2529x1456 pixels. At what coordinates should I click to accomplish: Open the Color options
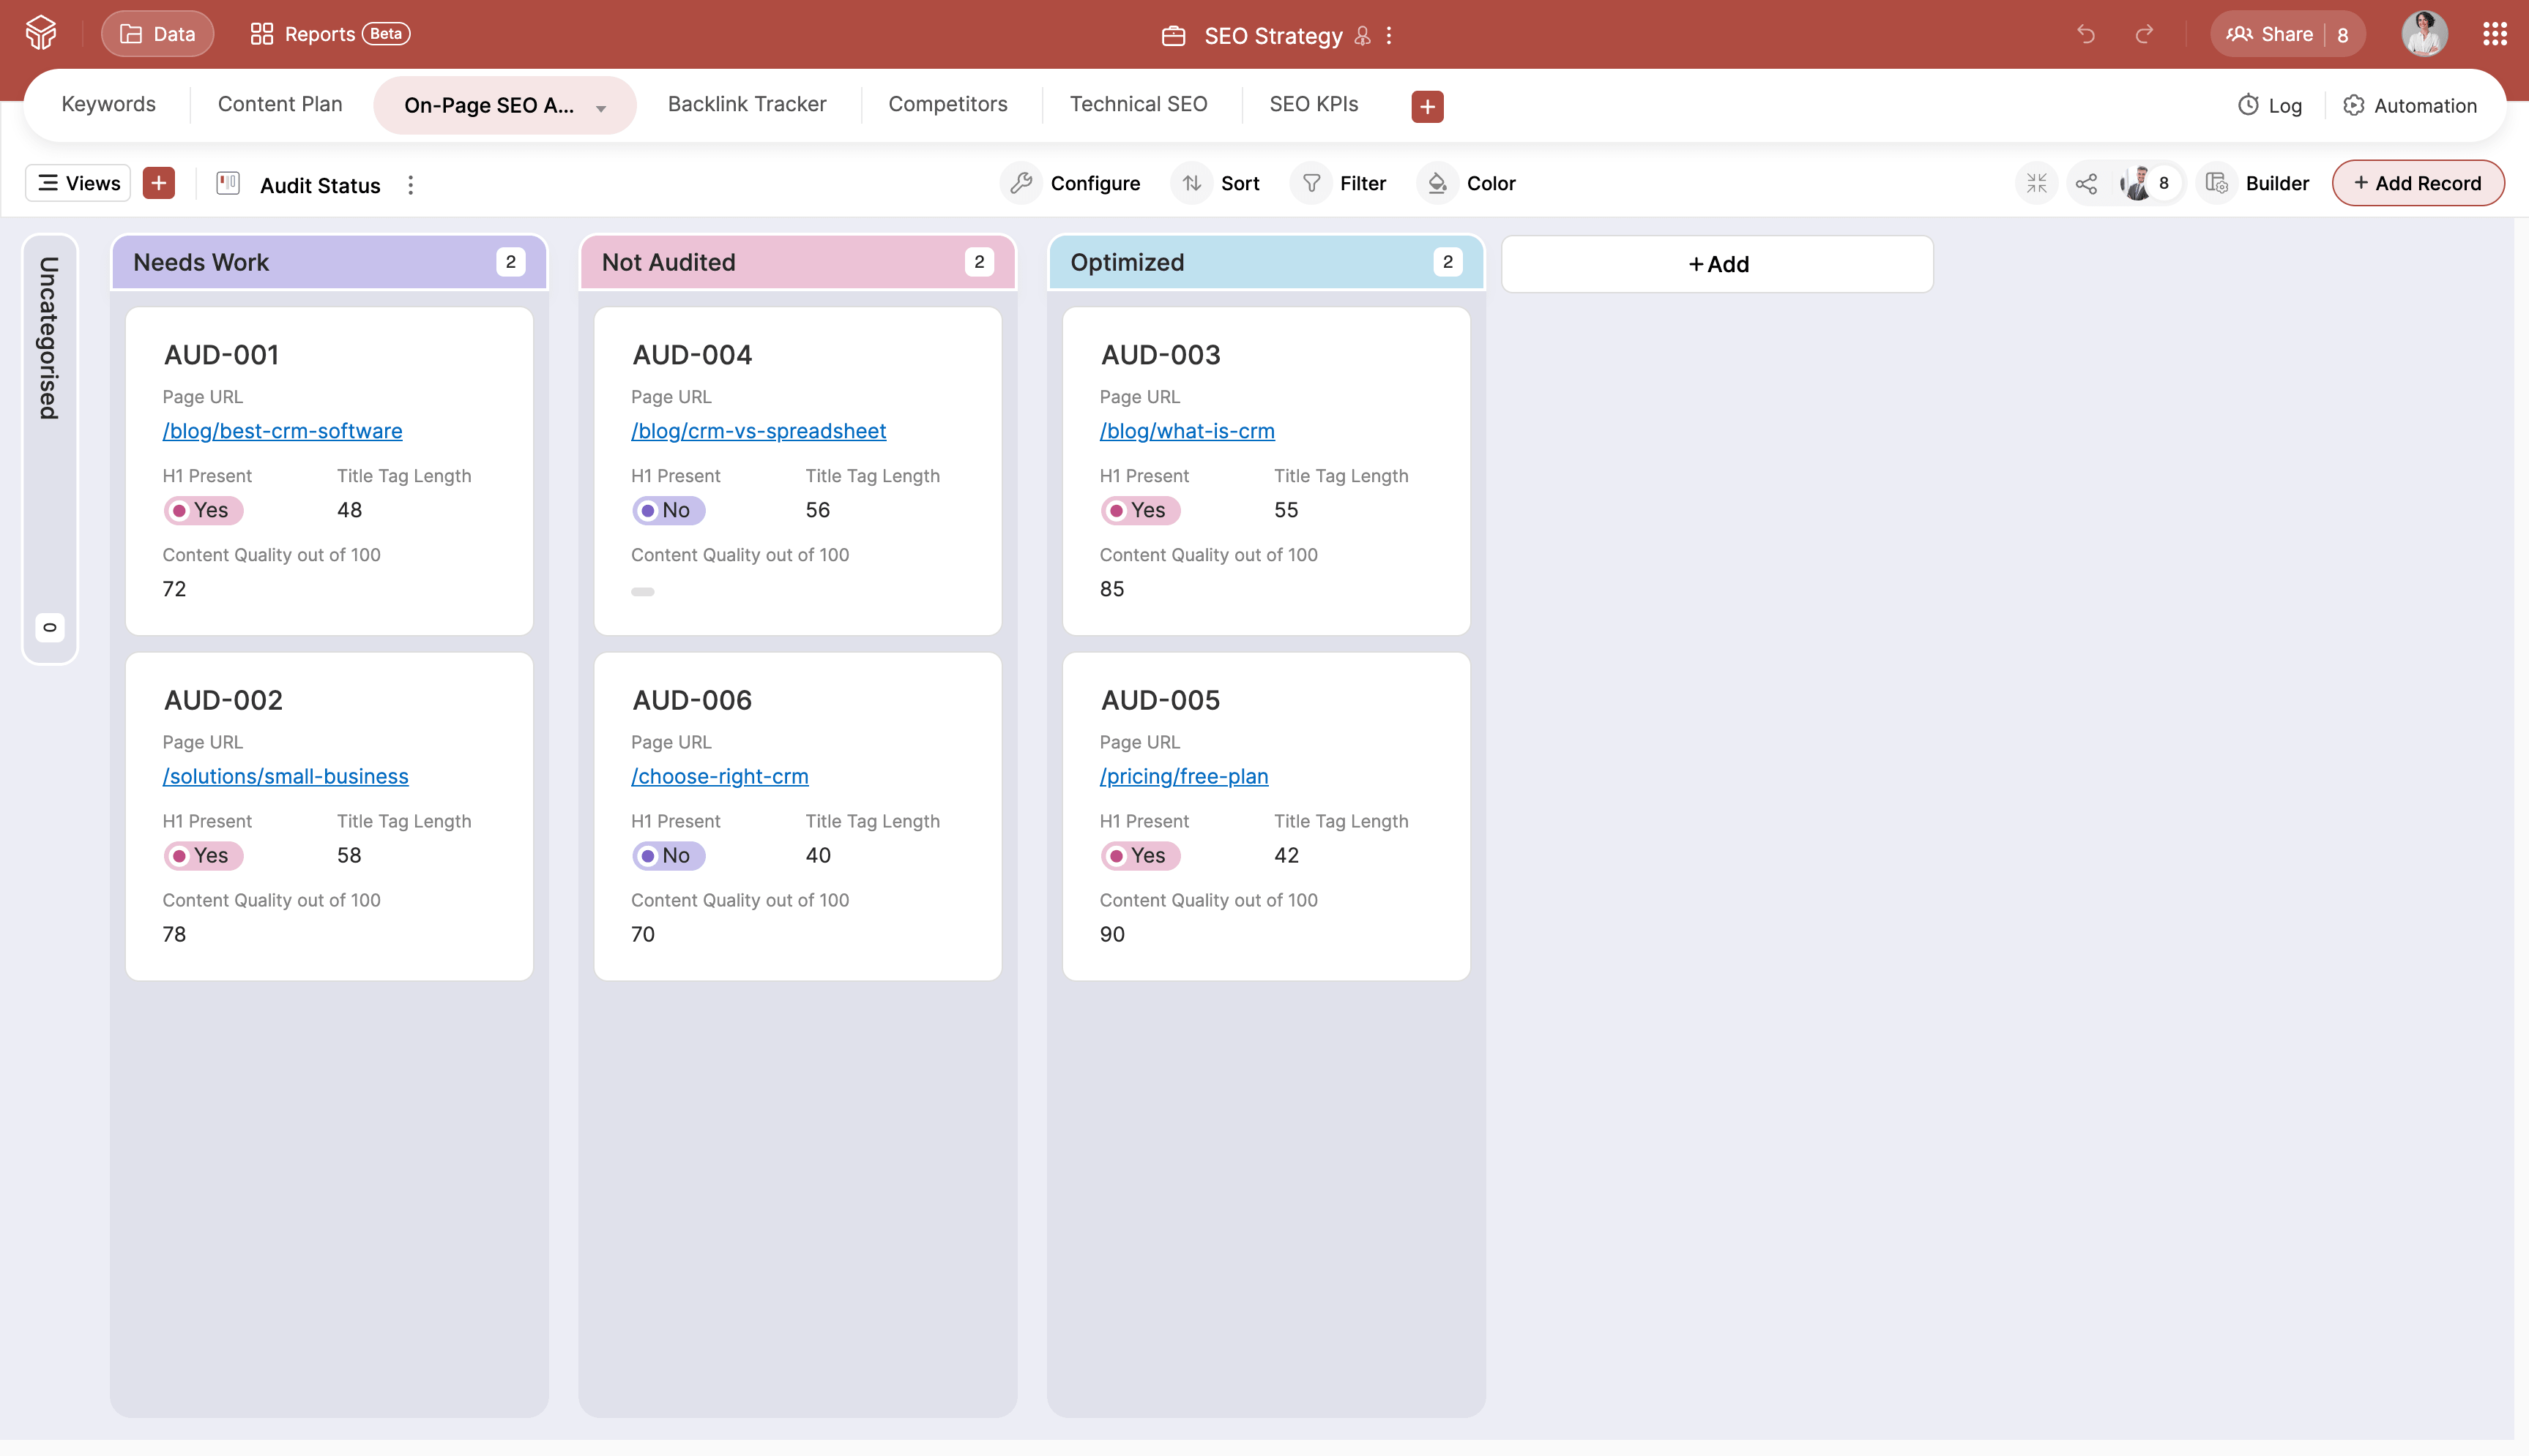[x=1467, y=183]
